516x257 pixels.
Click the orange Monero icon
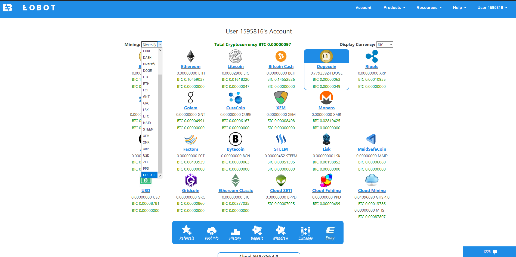click(x=326, y=98)
